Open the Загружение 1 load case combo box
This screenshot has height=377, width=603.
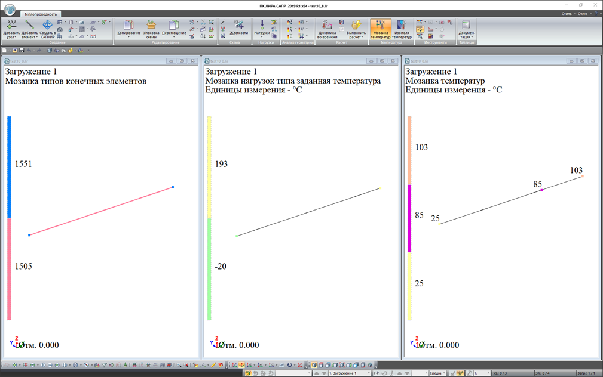pos(349,373)
